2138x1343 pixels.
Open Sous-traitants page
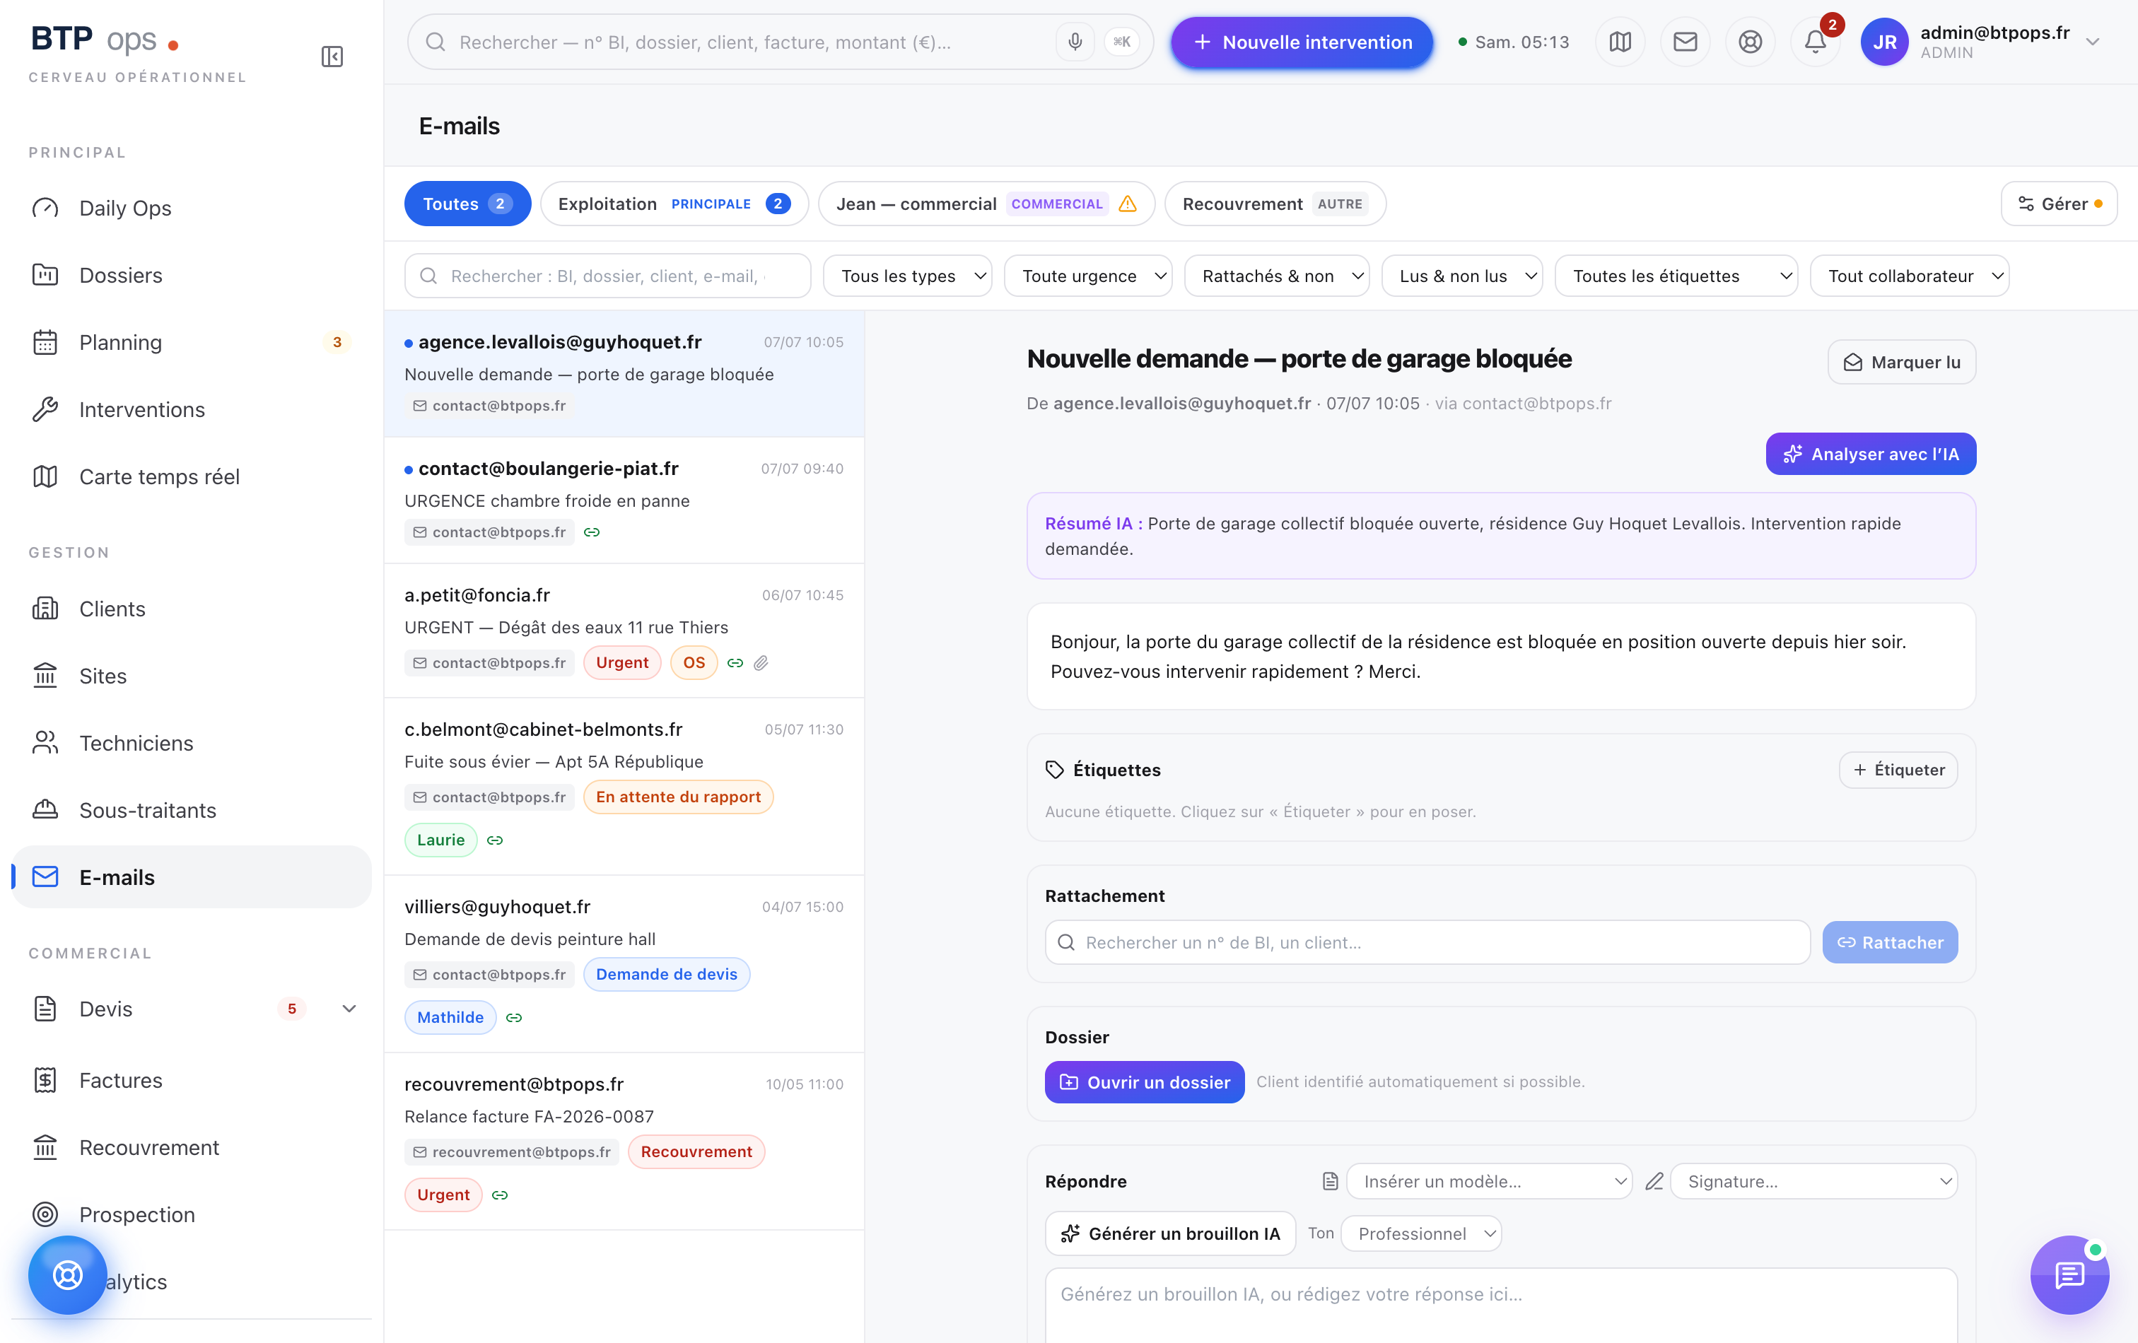tap(192, 811)
